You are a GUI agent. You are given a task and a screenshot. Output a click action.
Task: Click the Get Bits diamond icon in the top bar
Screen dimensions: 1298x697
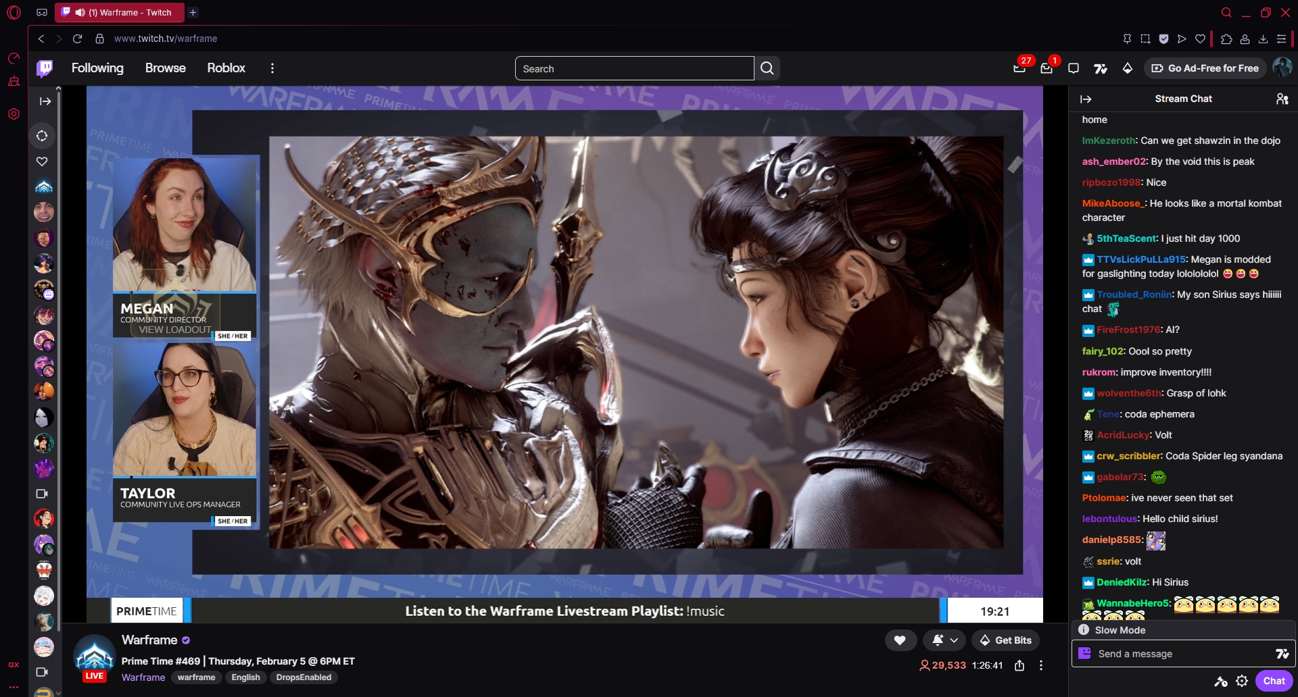(x=1128, y=68)
